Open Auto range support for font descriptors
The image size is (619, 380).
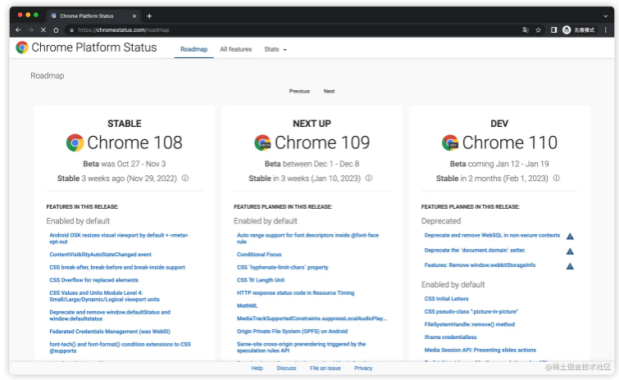click(x=307, y=238)
